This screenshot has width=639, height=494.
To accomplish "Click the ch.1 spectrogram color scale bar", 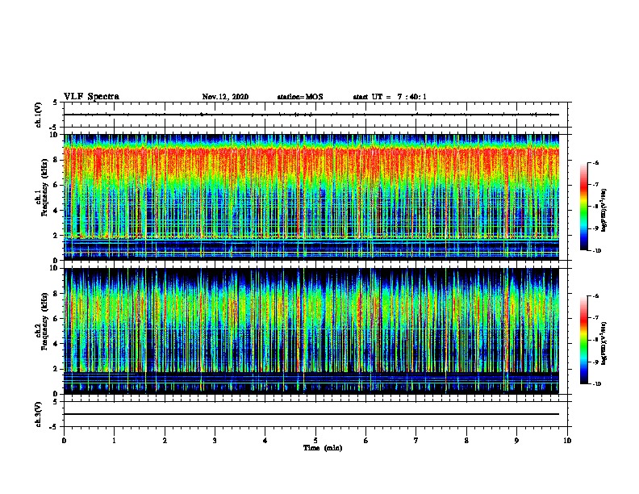I will (584, 207).
